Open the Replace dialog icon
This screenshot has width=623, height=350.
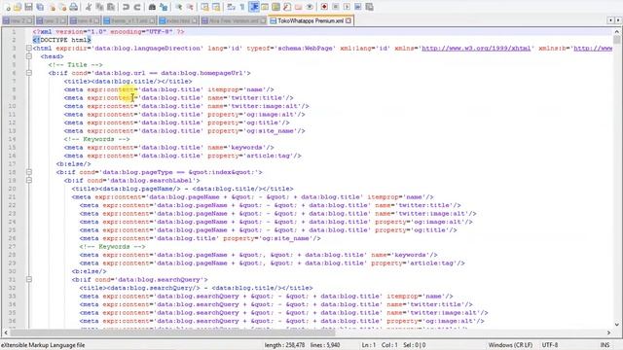[x=164, y=7]
